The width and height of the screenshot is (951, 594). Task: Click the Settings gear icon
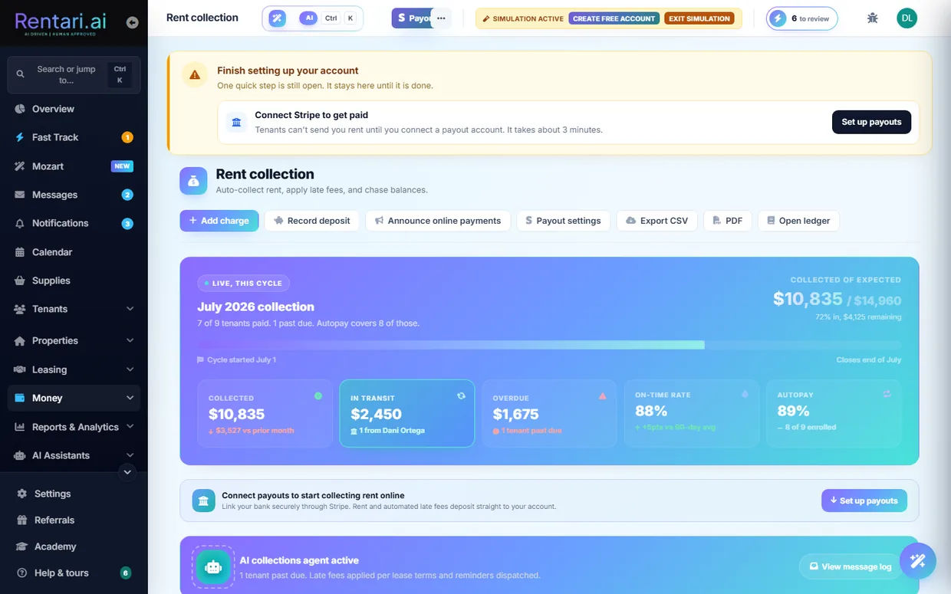tap(21, 494)
